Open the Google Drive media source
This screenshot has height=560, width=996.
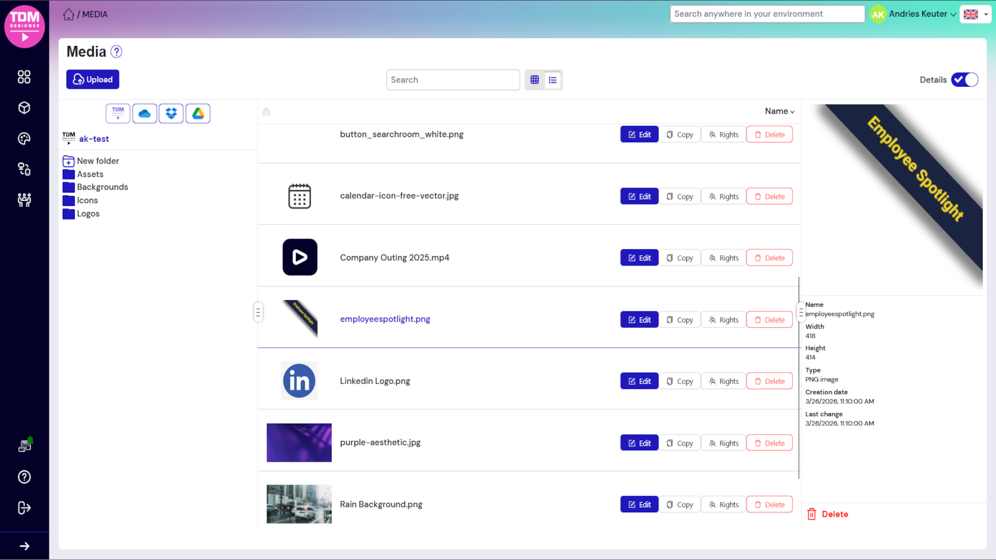(x=198, y=113)
